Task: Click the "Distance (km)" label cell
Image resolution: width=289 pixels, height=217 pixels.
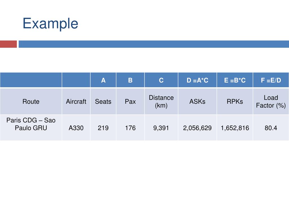Action: [x=161, y=101]
